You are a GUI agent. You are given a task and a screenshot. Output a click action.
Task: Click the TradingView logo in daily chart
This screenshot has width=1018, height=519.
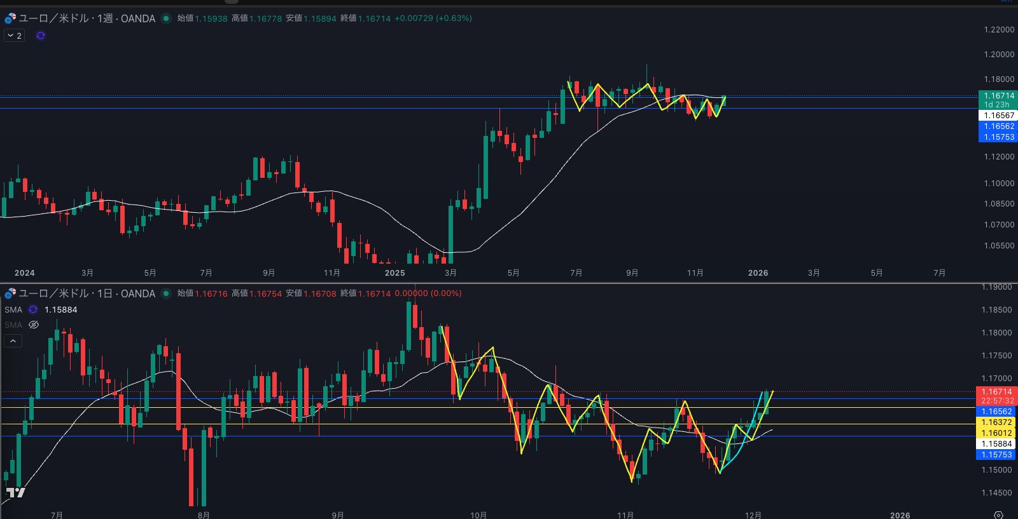click(x=15, y=492)
